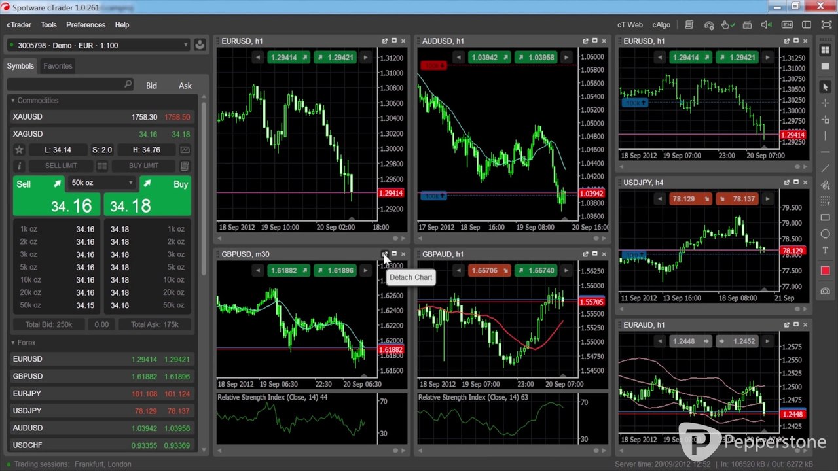
Task: Open the trade journal scroll icon in the top toolbar
Action: pos(689,25)
